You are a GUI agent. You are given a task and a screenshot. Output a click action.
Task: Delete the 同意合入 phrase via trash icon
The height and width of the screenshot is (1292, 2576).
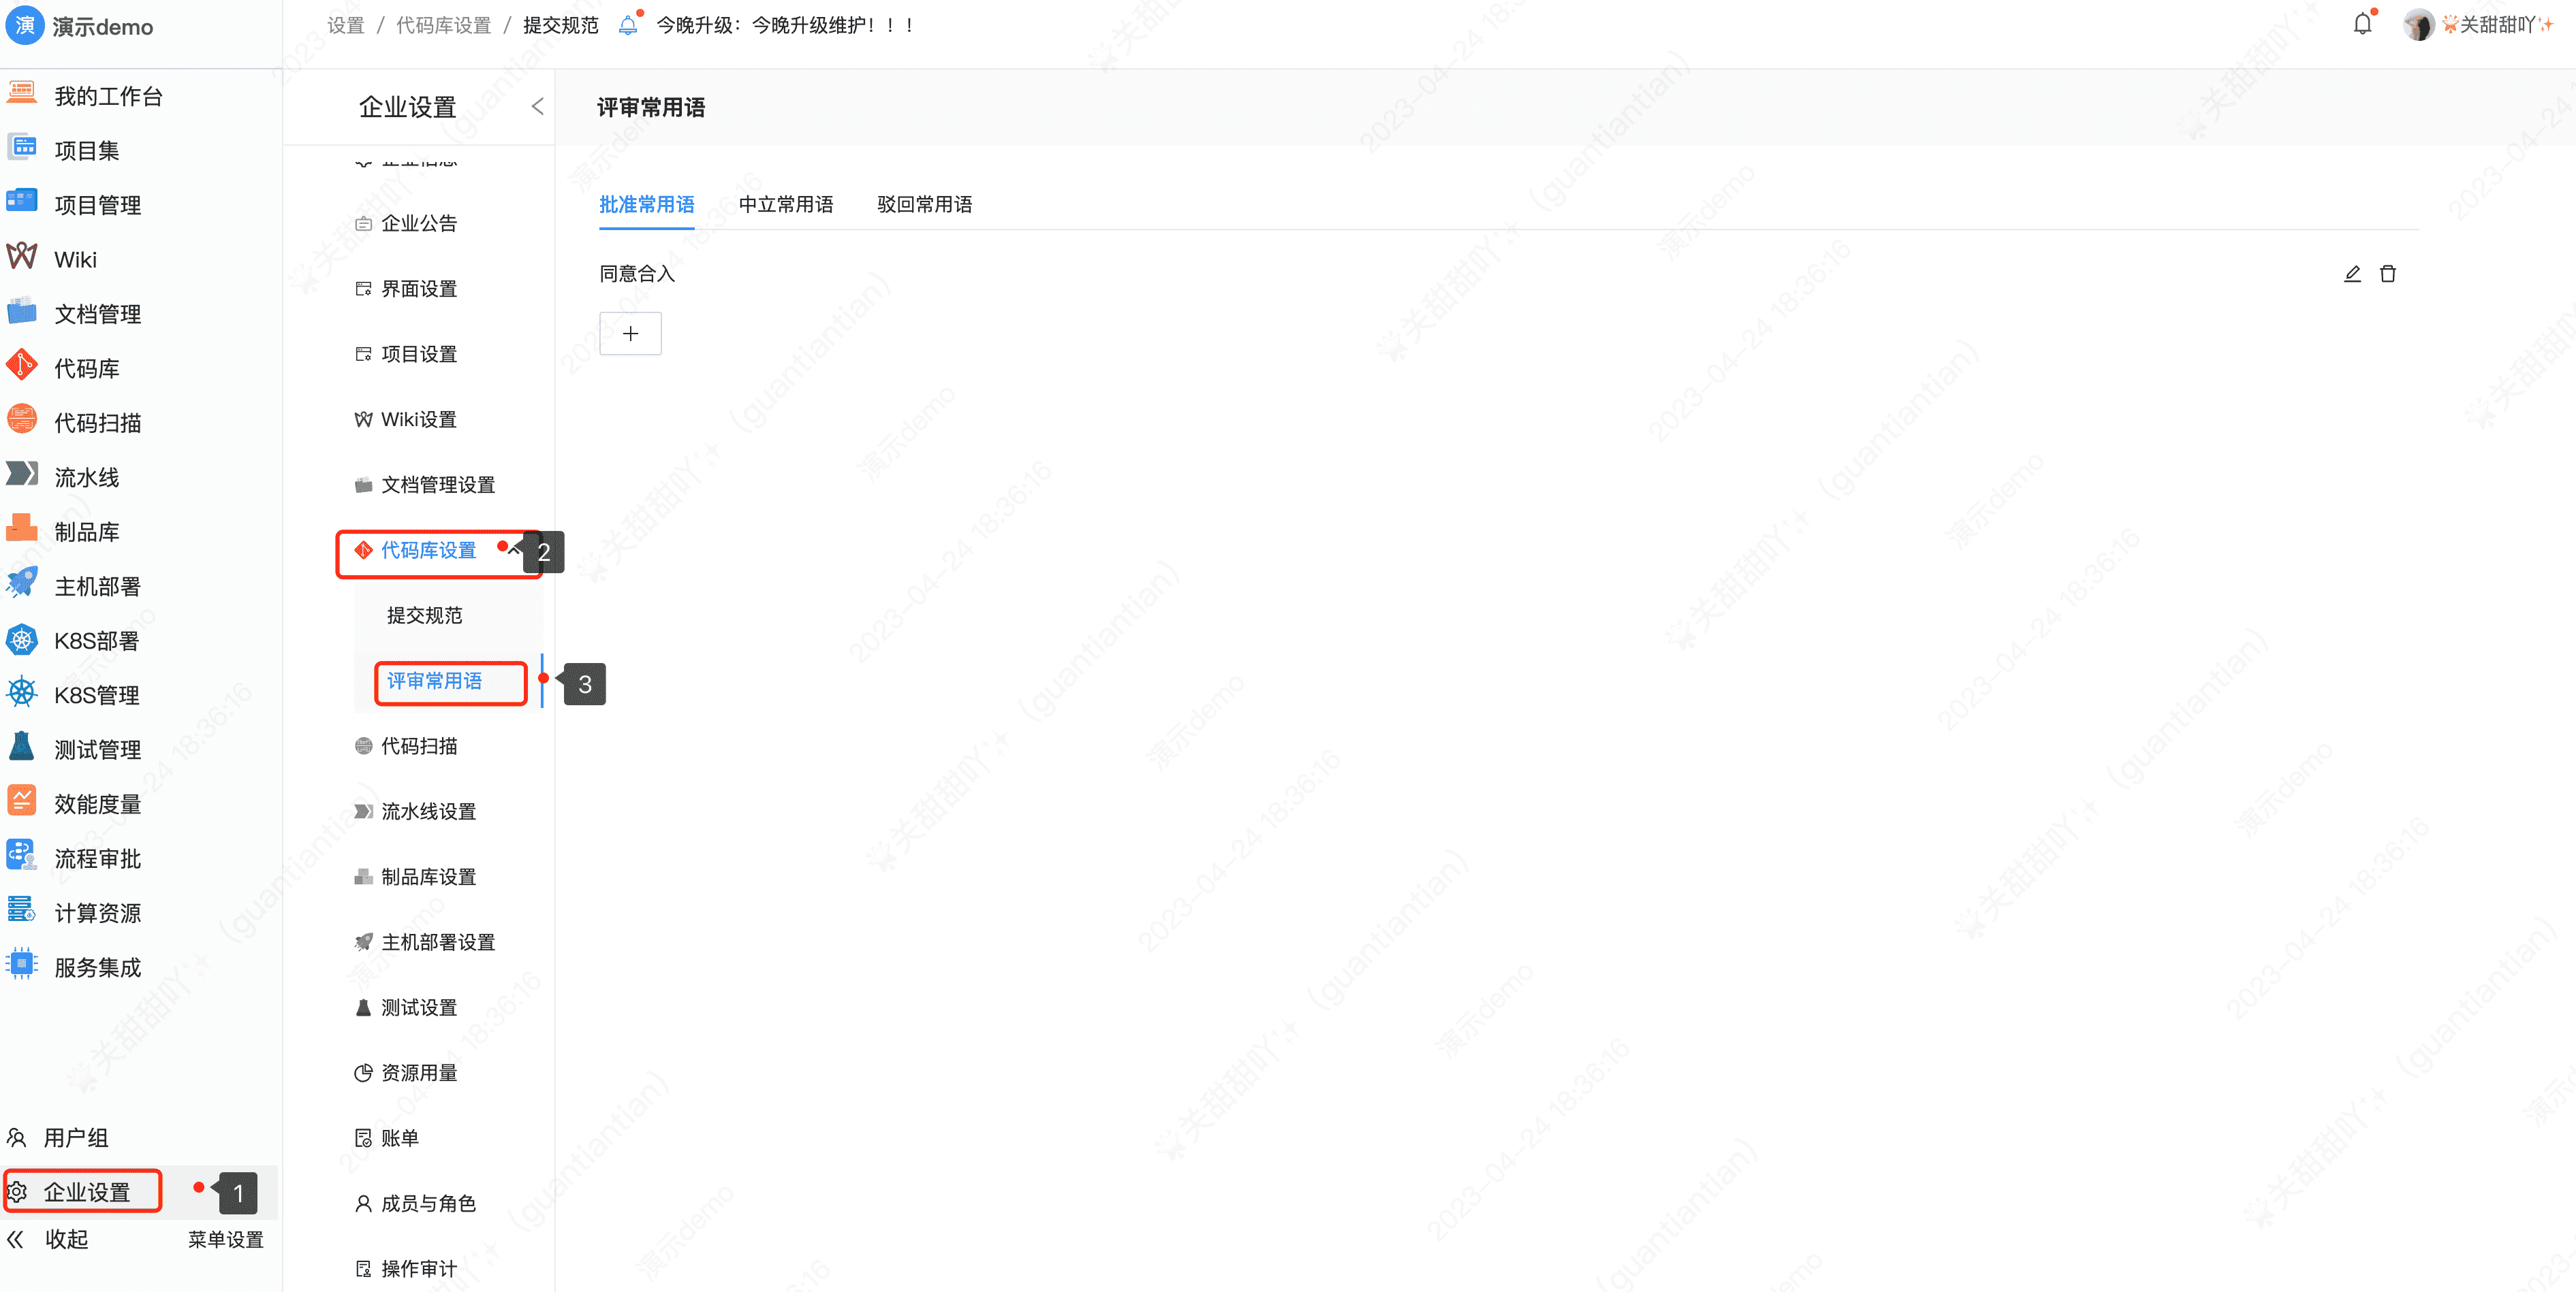[x=2387, y=274]
